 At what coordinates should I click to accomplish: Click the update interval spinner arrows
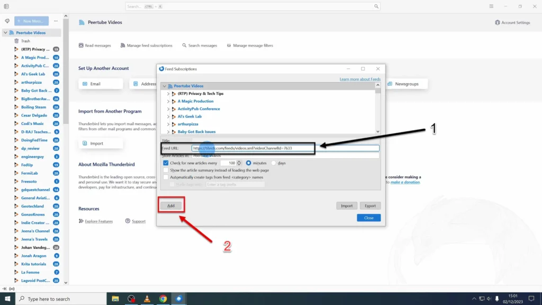(x=239, y=163)
